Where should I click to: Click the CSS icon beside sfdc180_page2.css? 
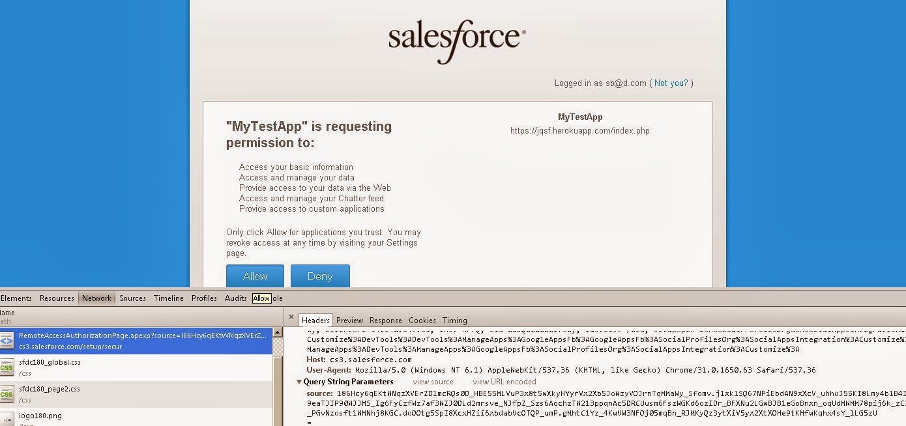7,394
